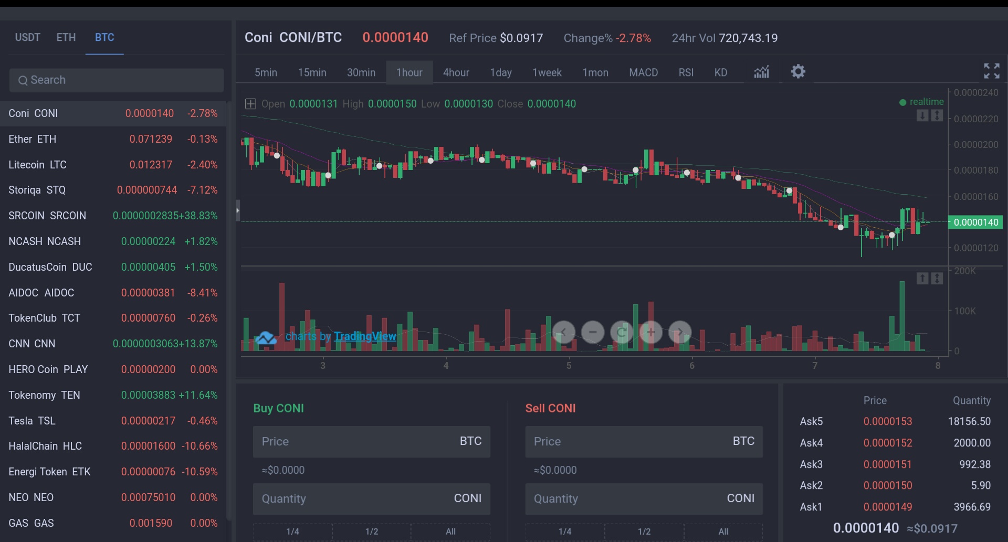Toggle fullscreen chart mode icon
The width and height of the screenshot is (1008, 542).
tap(991, 71)
